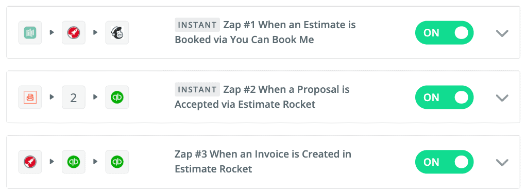Click the Mailchimp monkey icon in Zap #1

117,32
